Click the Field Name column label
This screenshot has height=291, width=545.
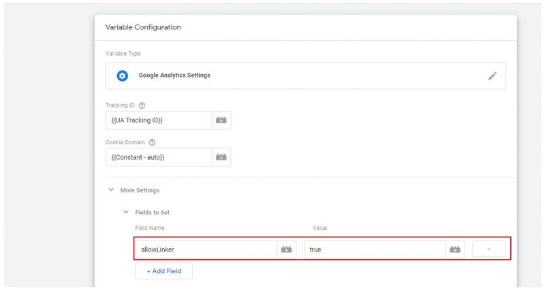150,228
